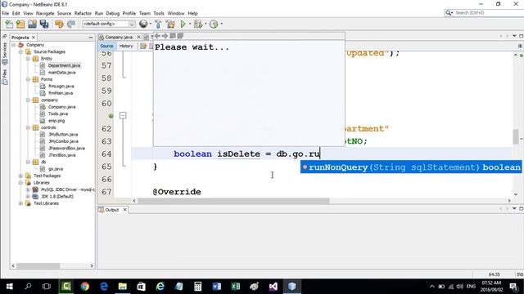This screenshot has height=294, width=524.
Task: Click the New Project toolbar icon
Action: [20, 24]
